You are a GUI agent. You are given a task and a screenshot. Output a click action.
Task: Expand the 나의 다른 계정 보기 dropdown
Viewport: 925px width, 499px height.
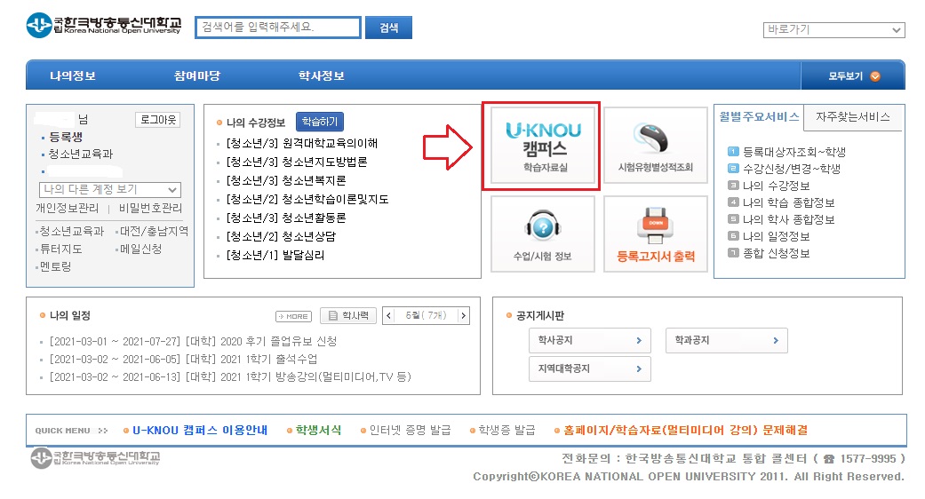point(109,190)
